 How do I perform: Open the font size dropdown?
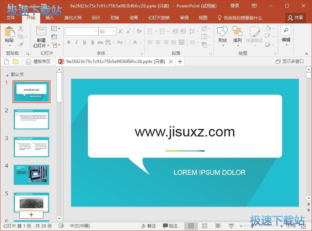pyautogui.click(x=113, y=32)
